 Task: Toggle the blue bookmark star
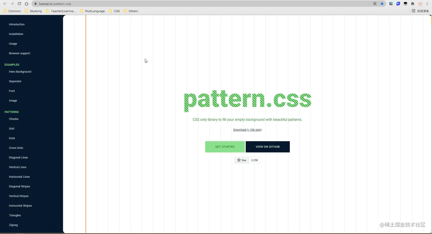[382, 4]
